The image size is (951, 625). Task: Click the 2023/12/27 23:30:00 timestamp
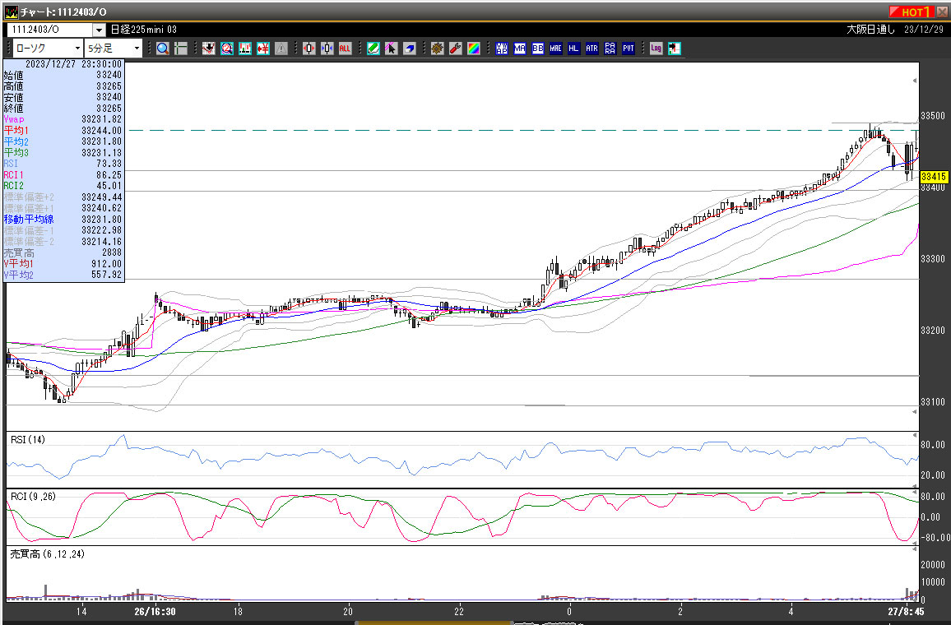[x=73, y=63]
